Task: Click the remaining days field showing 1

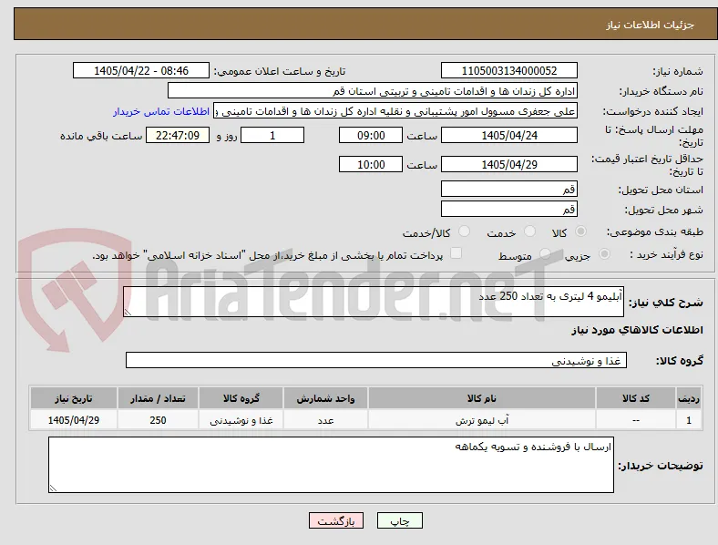Action: click(272, 135)
